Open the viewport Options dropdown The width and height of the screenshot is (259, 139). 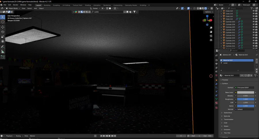(x=209, y=12)
